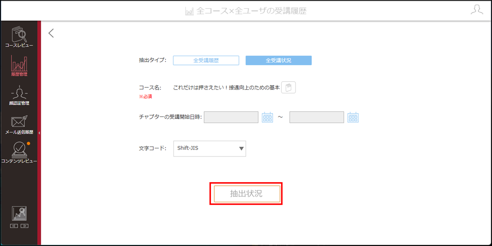Select the 全受講履歴 extraction type
The width and height of the screenshot is (492, 246).
click(x=206, y=60)
